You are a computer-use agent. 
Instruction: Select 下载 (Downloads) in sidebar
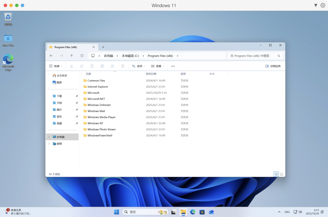[59, 96]
